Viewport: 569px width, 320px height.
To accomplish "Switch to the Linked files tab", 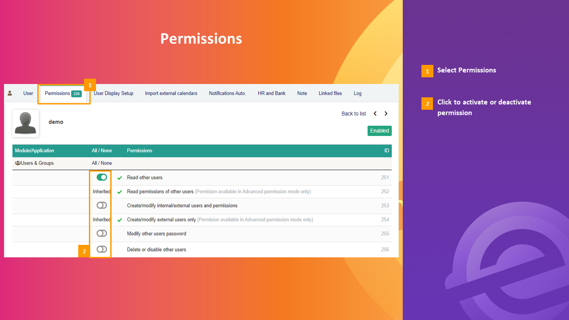I will click(330, 93).
